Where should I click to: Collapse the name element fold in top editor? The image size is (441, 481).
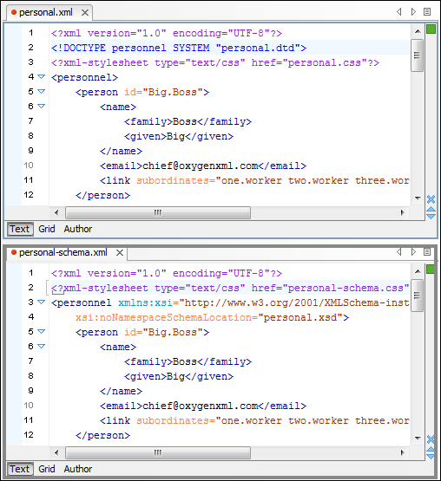point(41,106)
